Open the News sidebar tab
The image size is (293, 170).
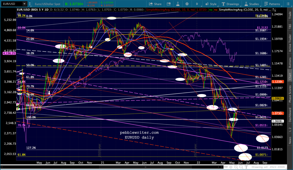[290, 140]
